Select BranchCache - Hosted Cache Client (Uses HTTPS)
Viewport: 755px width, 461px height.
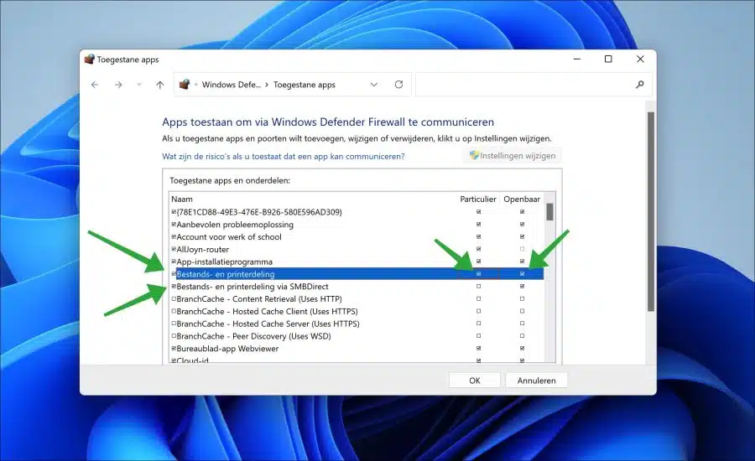(357, 311)
